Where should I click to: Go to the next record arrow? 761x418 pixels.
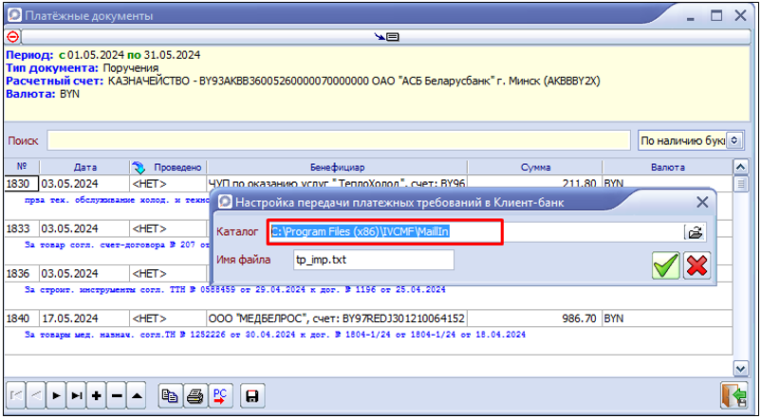point(56,394)
